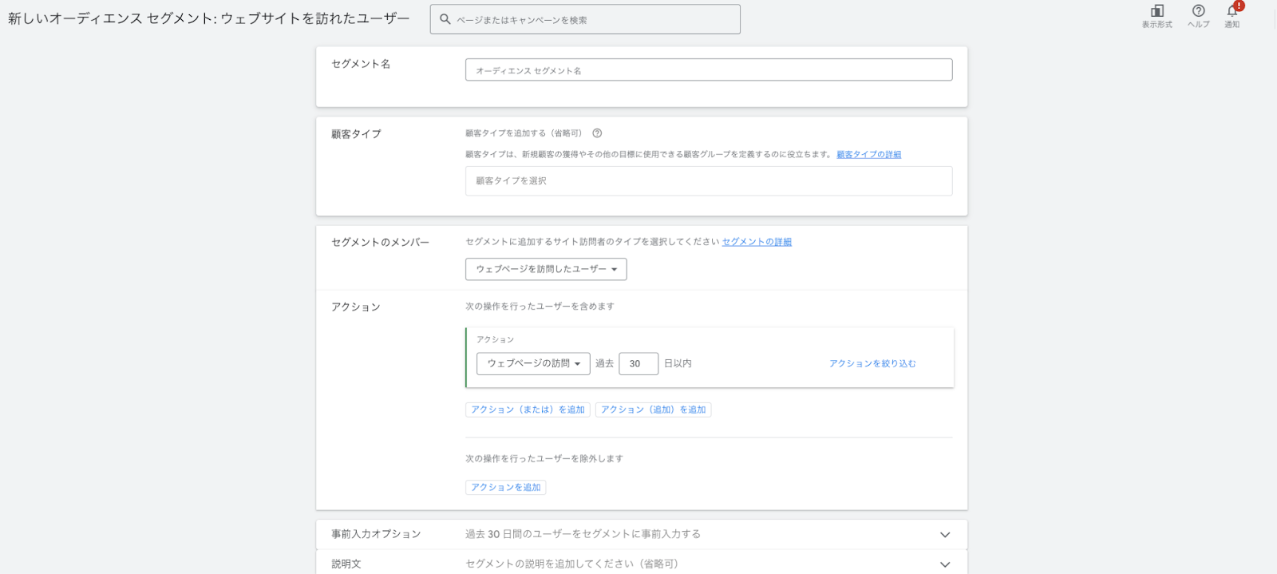Click アクションを絞り込む link

(872, 364)
